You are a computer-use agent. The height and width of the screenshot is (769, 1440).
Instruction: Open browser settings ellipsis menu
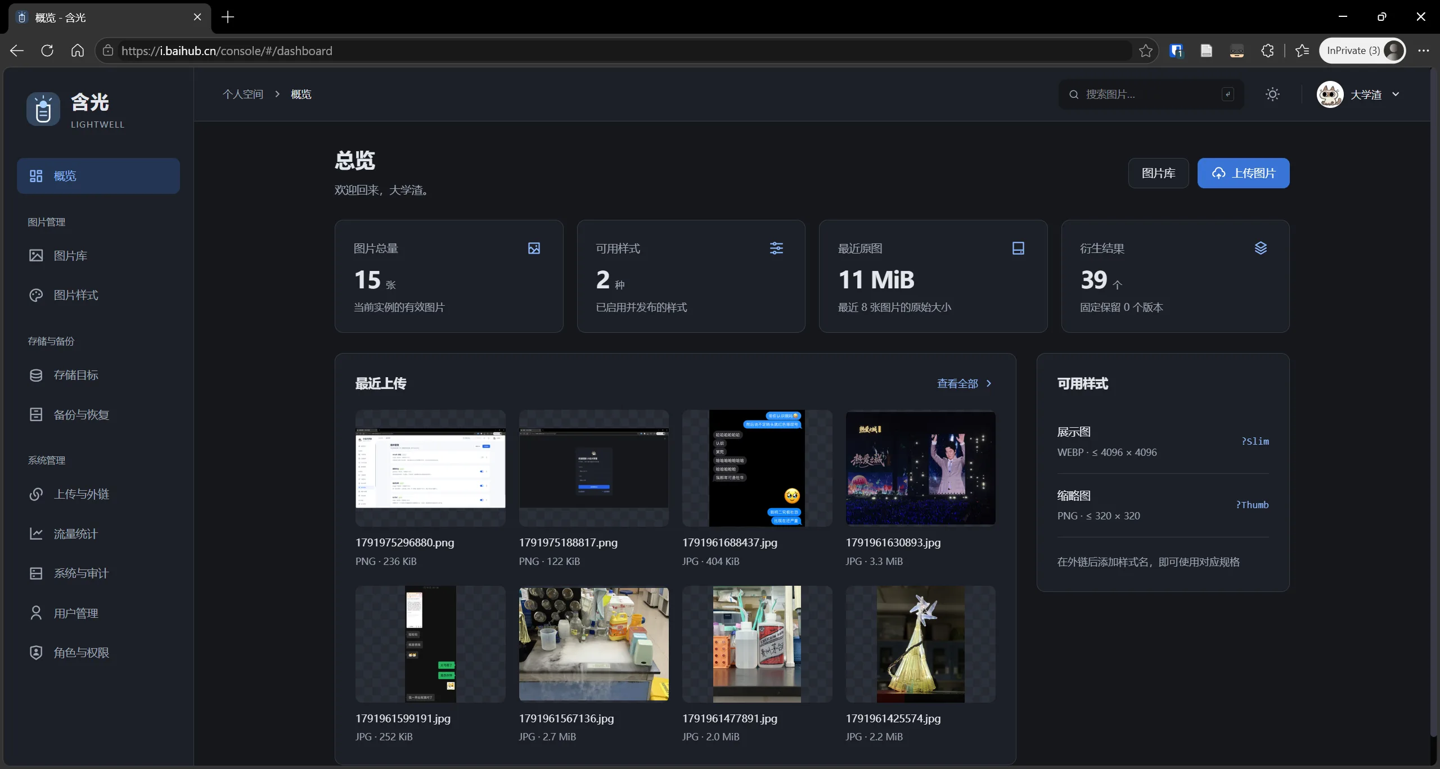click(1423, 51)
